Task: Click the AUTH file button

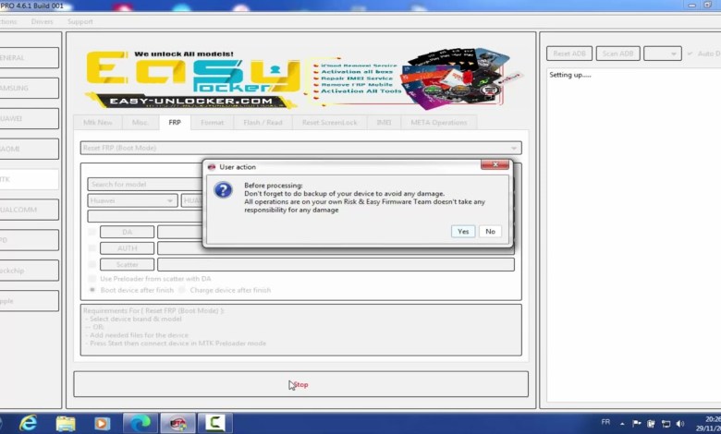Action: (127, 248)
